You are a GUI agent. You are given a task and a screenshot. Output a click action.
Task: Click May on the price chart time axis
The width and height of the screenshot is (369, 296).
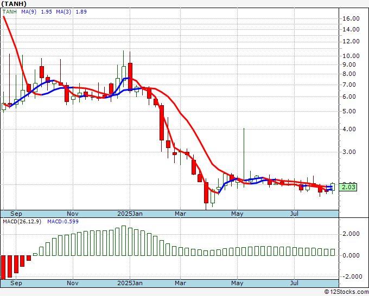tap(237, 214)
